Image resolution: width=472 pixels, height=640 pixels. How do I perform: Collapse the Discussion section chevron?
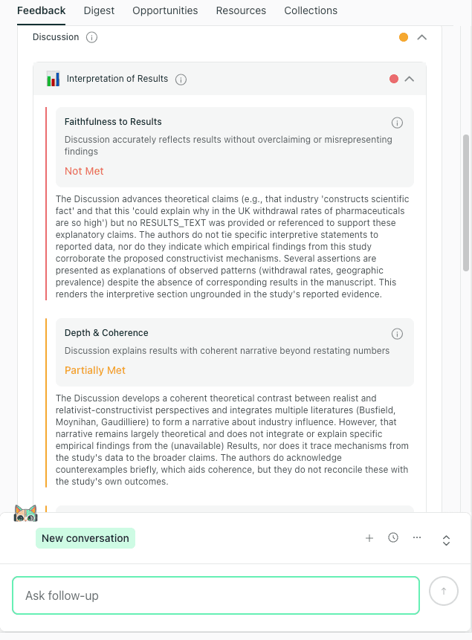(422, 36)
